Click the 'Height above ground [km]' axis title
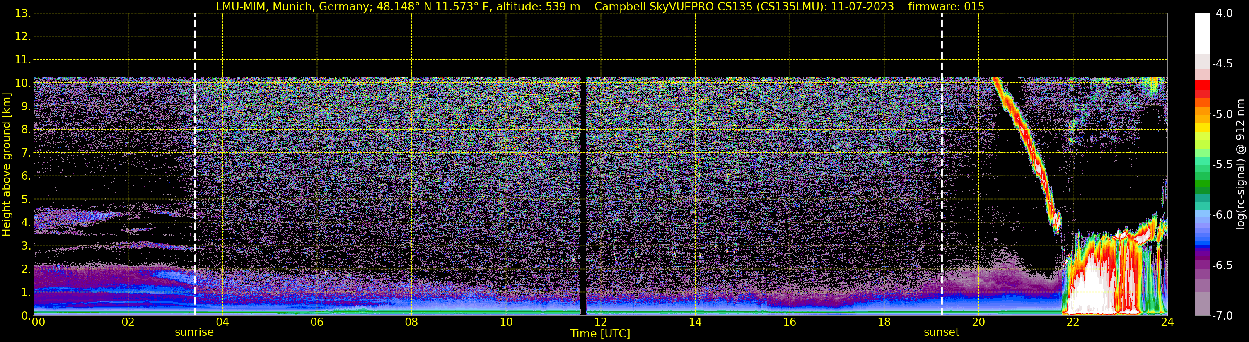1249x342 pixels. pos(6,164)
